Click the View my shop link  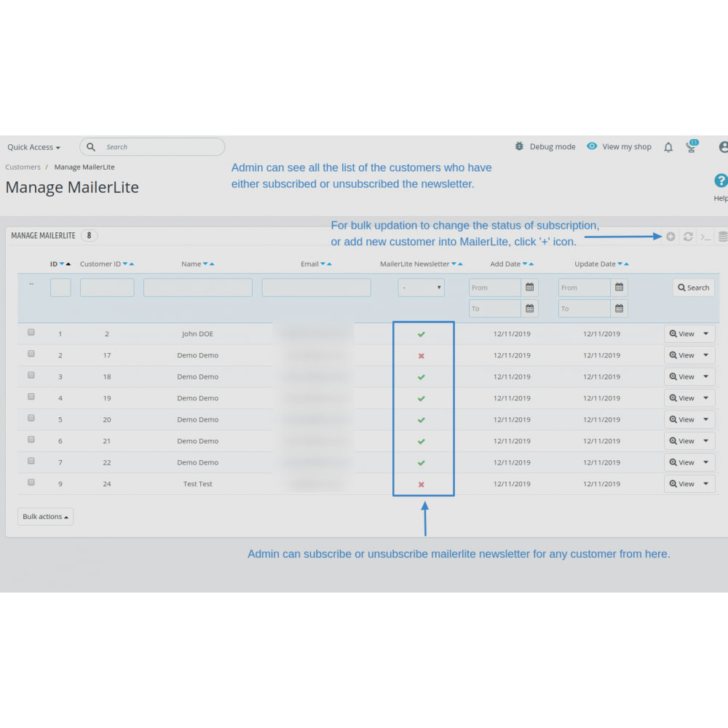627,147
